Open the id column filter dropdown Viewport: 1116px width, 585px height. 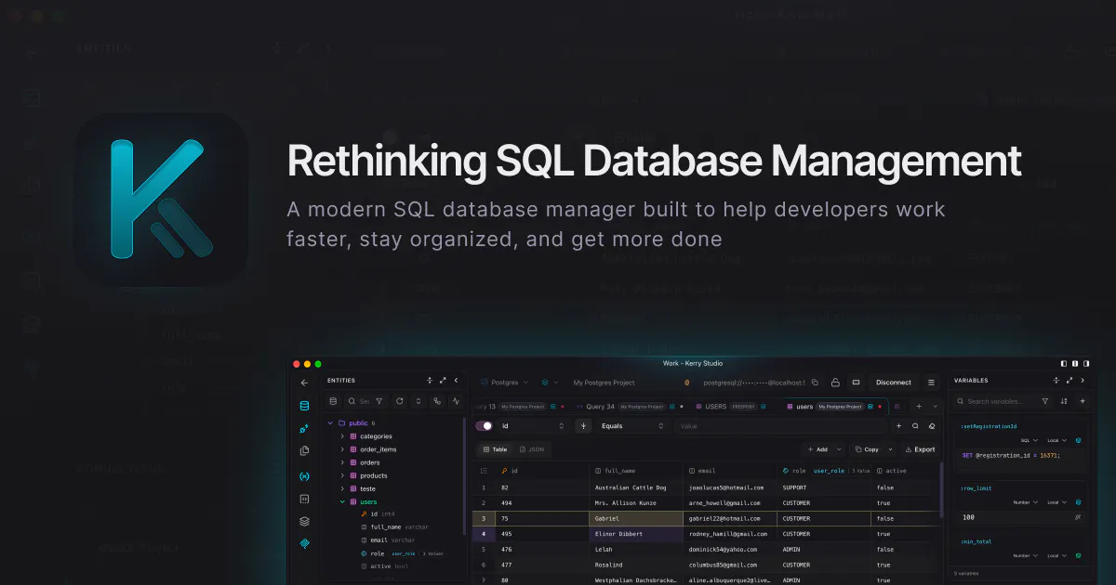532,426
